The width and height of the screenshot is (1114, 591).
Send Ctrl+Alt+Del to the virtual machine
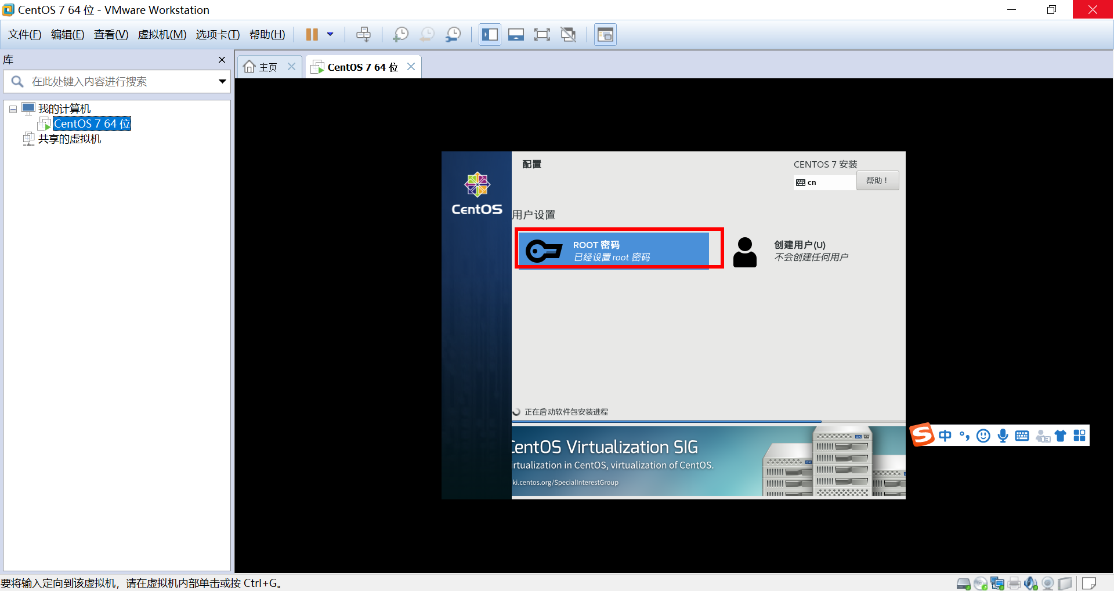[x=363, y=35]
